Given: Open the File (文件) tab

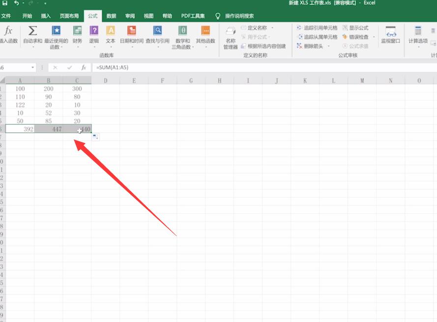Looking at the screenshot, I should 6,16.
